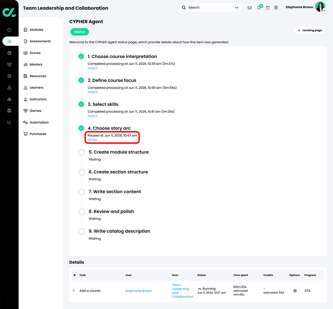Check the notifications bell icon
Viewport: 333px width, 309px height.
click(x=259, y=7)
